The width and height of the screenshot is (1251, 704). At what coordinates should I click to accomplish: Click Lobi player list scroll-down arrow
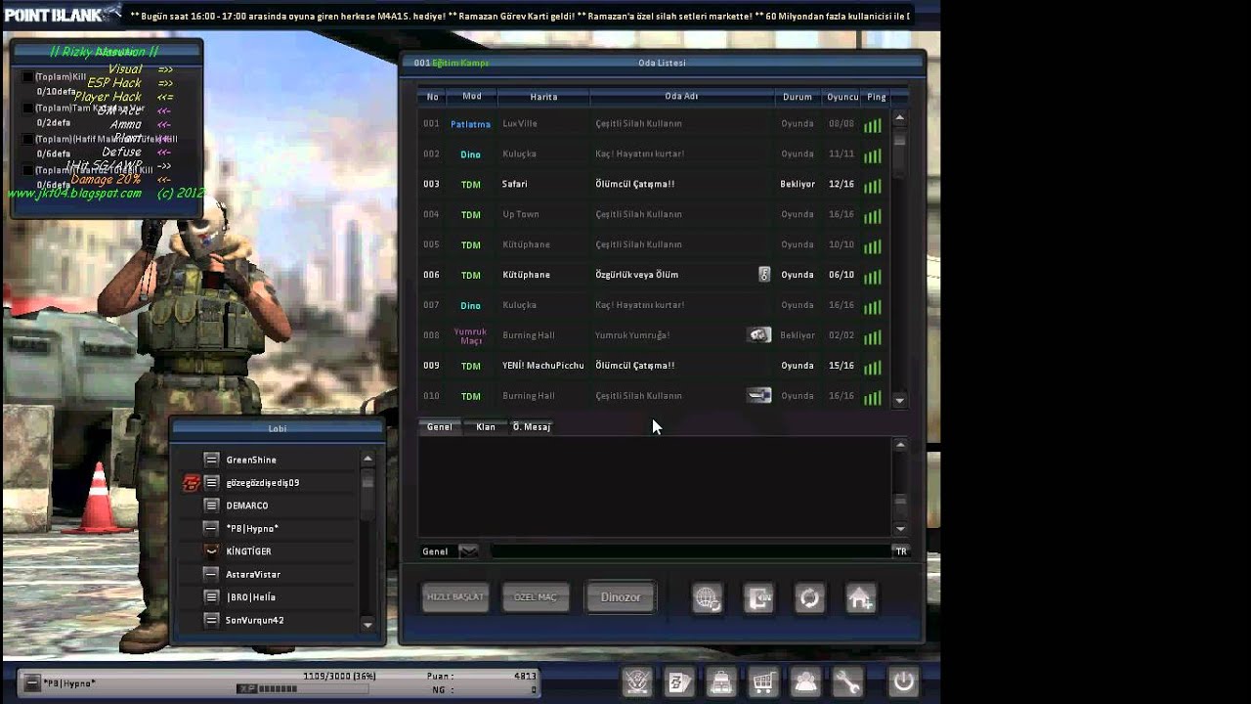point(367,624)
